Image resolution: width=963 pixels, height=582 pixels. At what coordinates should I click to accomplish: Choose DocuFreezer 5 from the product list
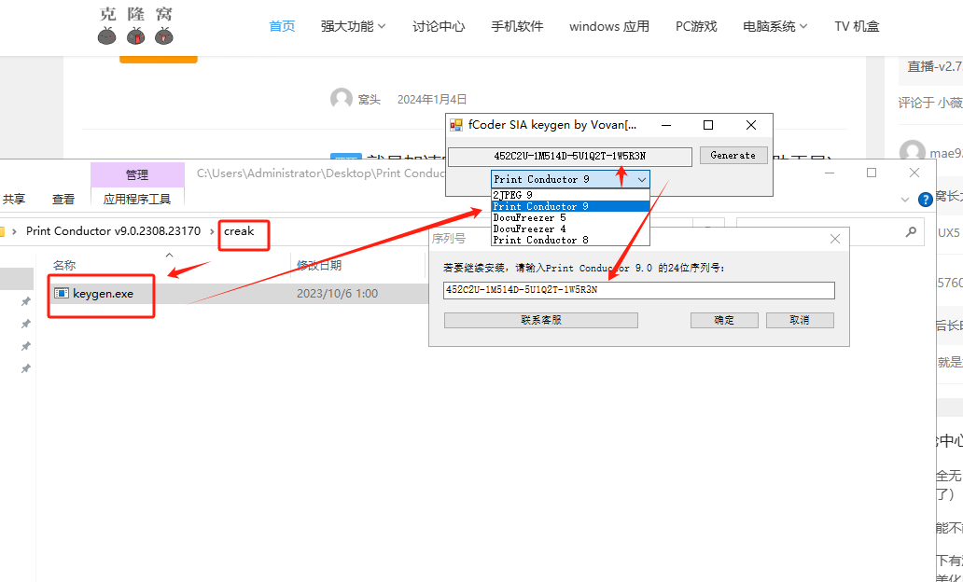[570, 217]
